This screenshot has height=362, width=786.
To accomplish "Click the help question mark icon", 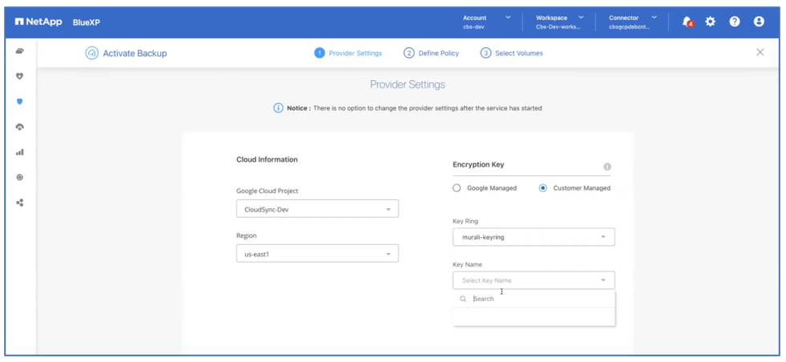I will [x=734, y=22].
